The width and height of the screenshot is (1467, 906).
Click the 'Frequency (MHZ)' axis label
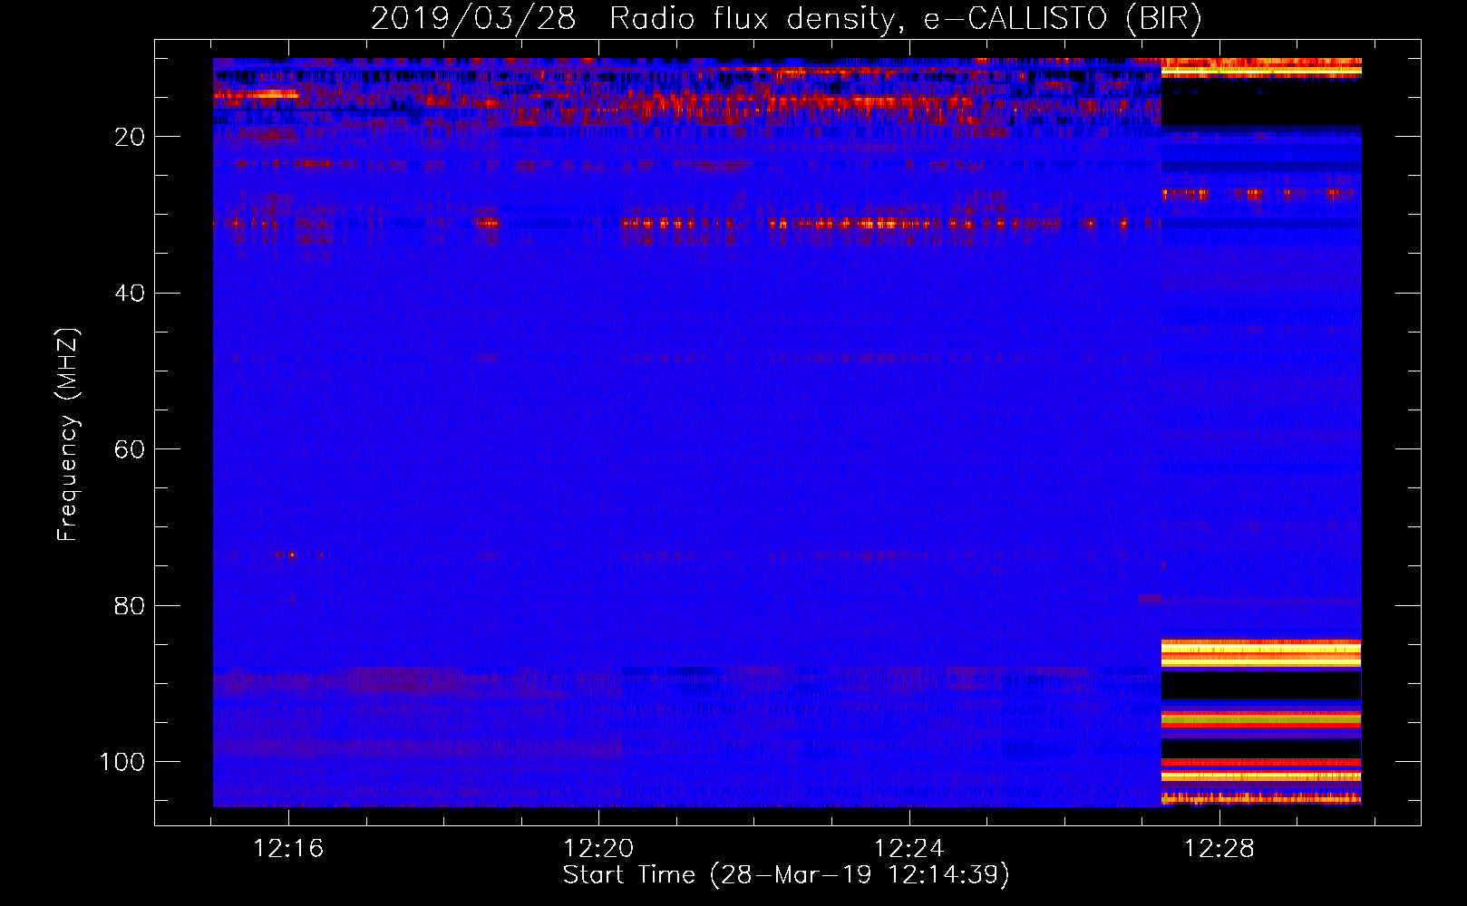tap(68, 434)
